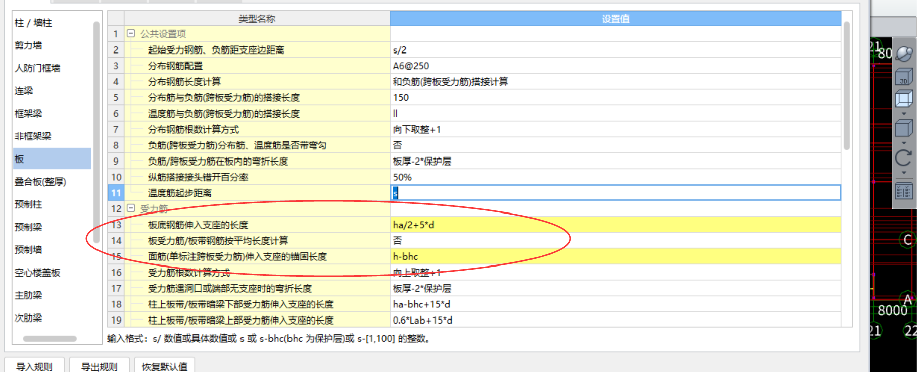Screen dimensions: 917x372
Task: Select 框架梁 in the component list
Action: (x=28, y=114)
